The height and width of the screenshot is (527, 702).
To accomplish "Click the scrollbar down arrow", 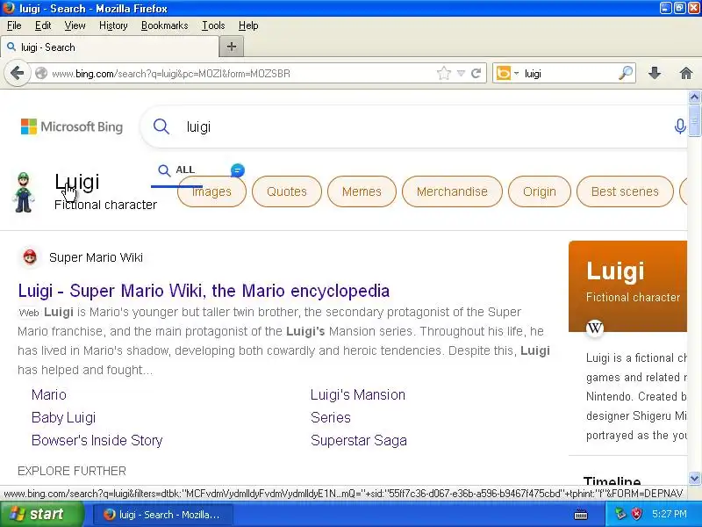I will click(694, 478).
